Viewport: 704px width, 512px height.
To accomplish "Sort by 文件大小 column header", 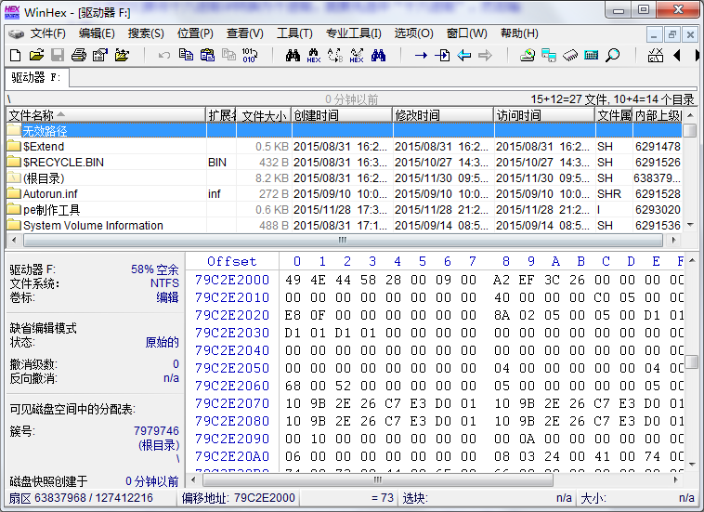I will tap(265, 115).
